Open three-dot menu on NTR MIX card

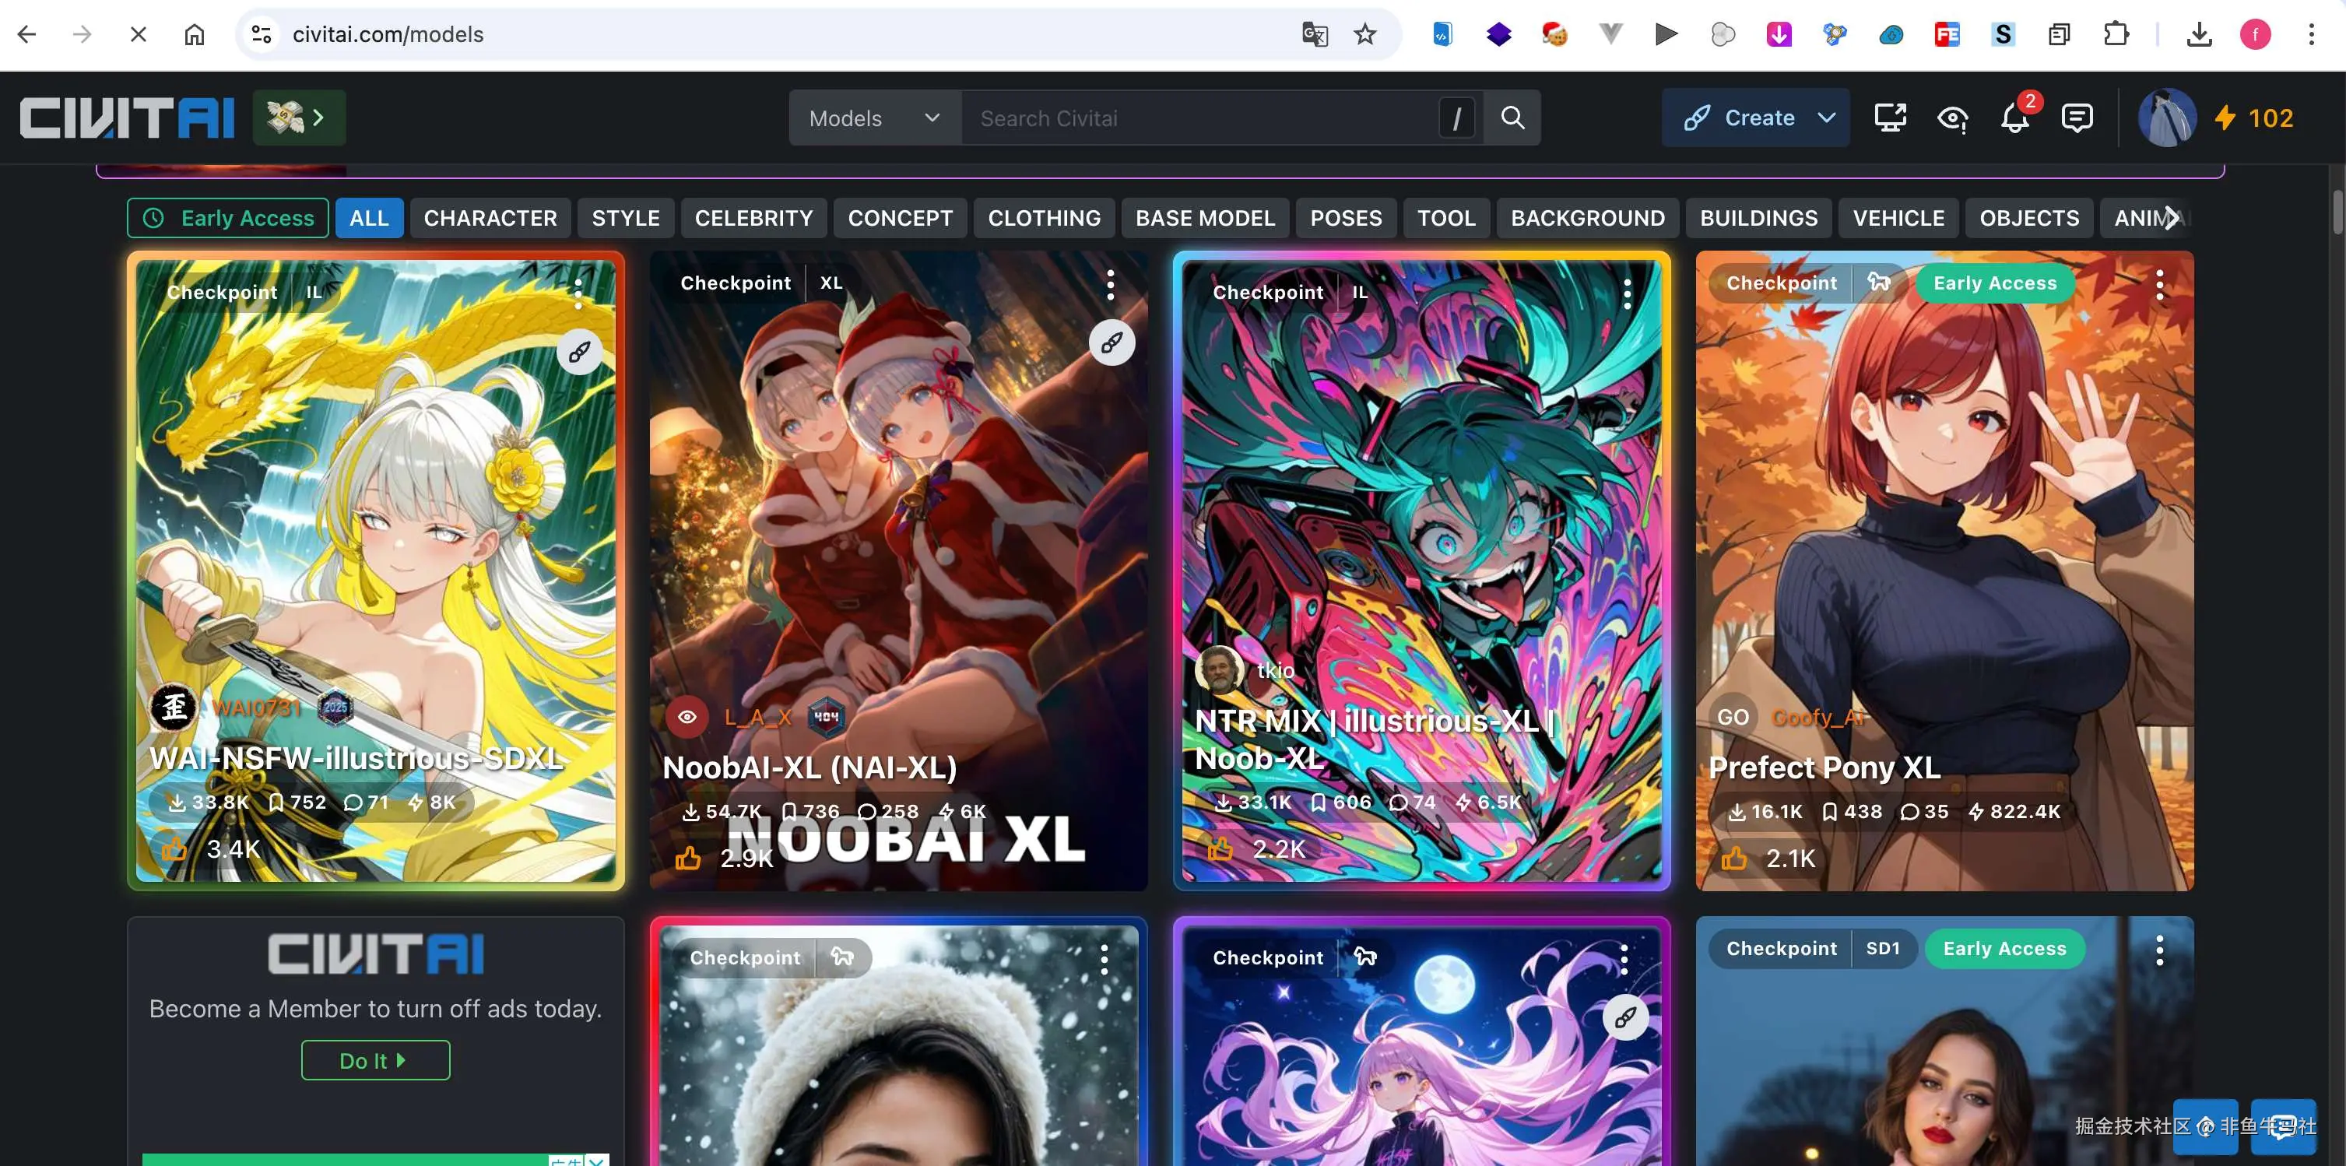[x=1627, y=293]
